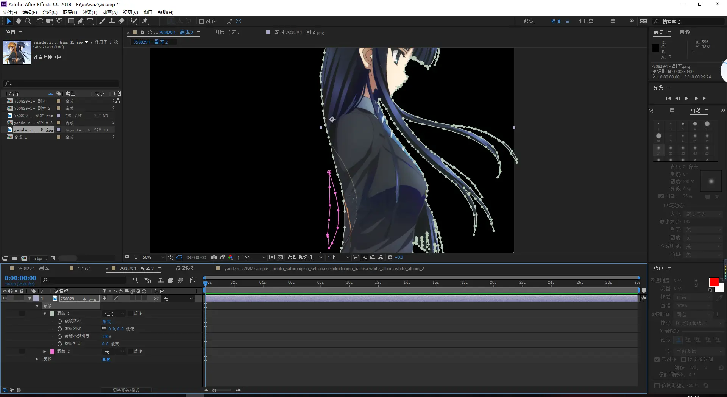Select the Roto Brush tool
Viewport: 727px width, 397px height.
(x=133, y=21)
